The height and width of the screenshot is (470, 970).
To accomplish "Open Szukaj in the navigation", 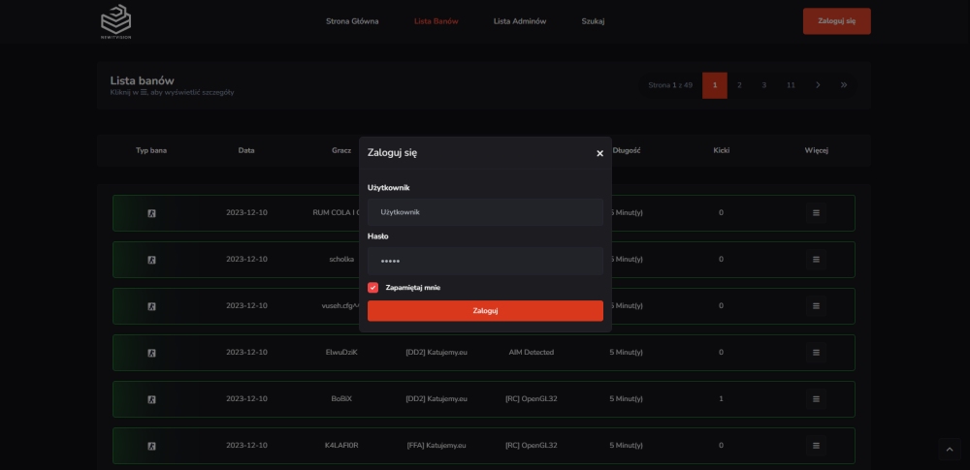I will pos(593,21).
